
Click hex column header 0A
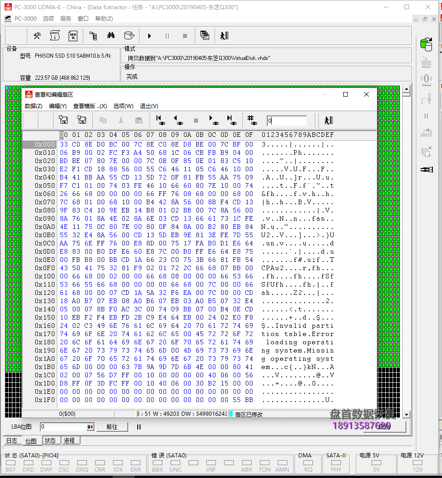[187, 135]
